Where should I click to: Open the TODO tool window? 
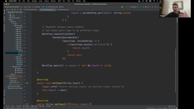click(x=19, y=106)
